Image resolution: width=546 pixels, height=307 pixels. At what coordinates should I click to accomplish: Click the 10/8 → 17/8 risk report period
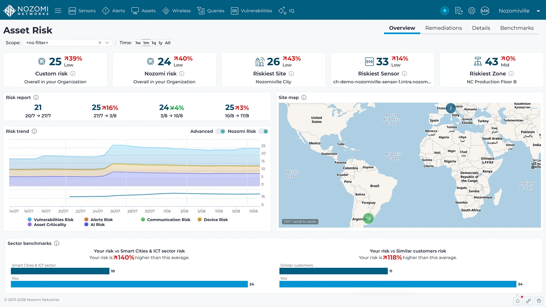pos(237,116)
